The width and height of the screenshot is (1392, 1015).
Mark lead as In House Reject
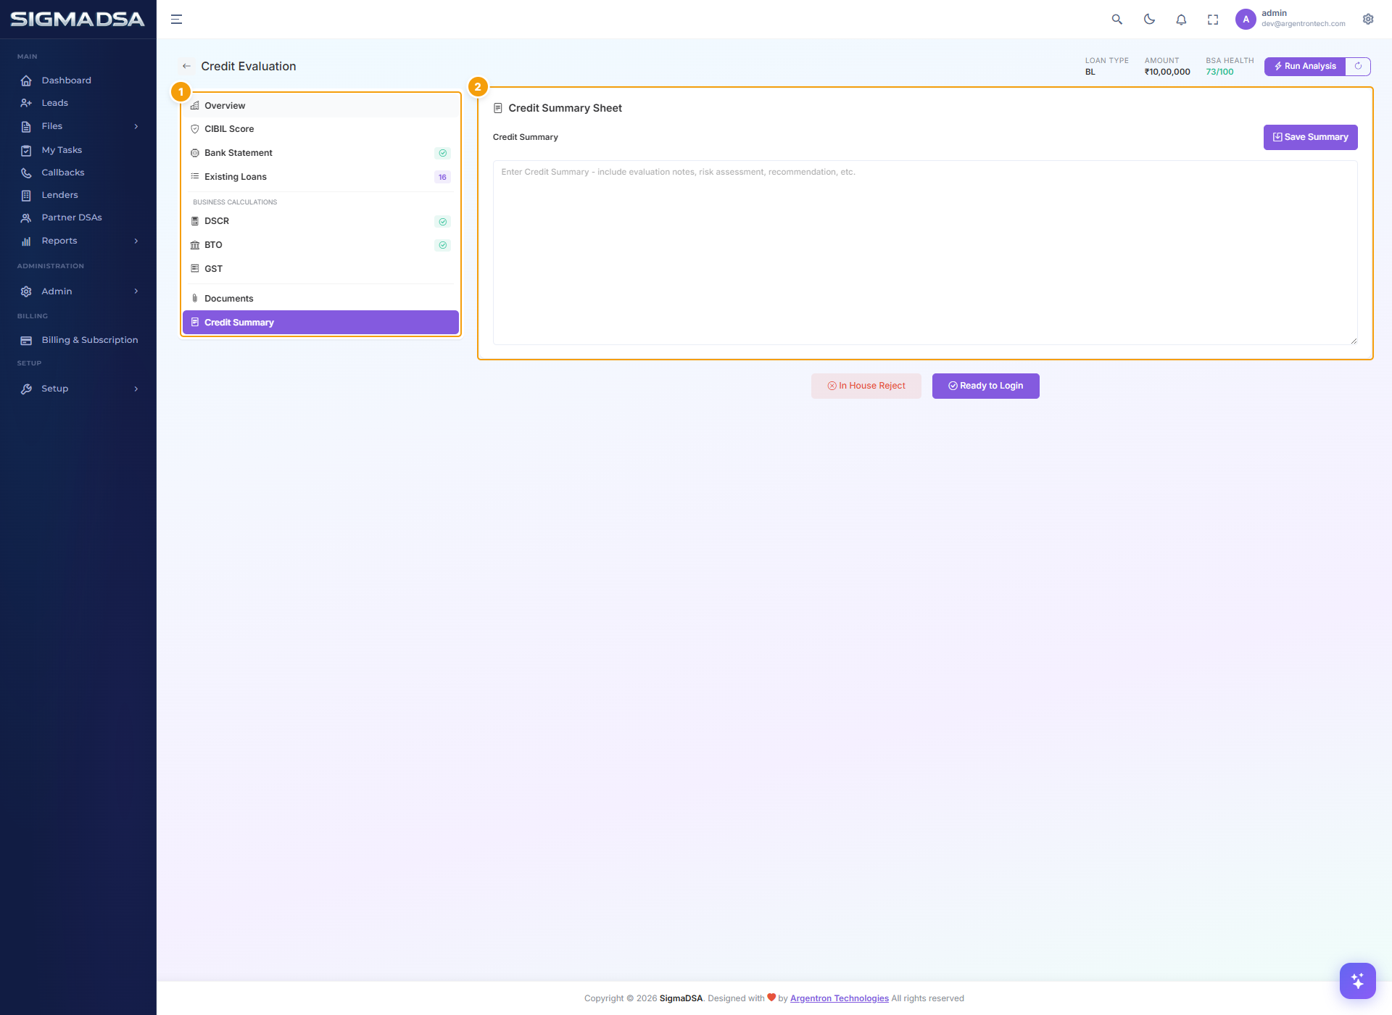(866, 386)
